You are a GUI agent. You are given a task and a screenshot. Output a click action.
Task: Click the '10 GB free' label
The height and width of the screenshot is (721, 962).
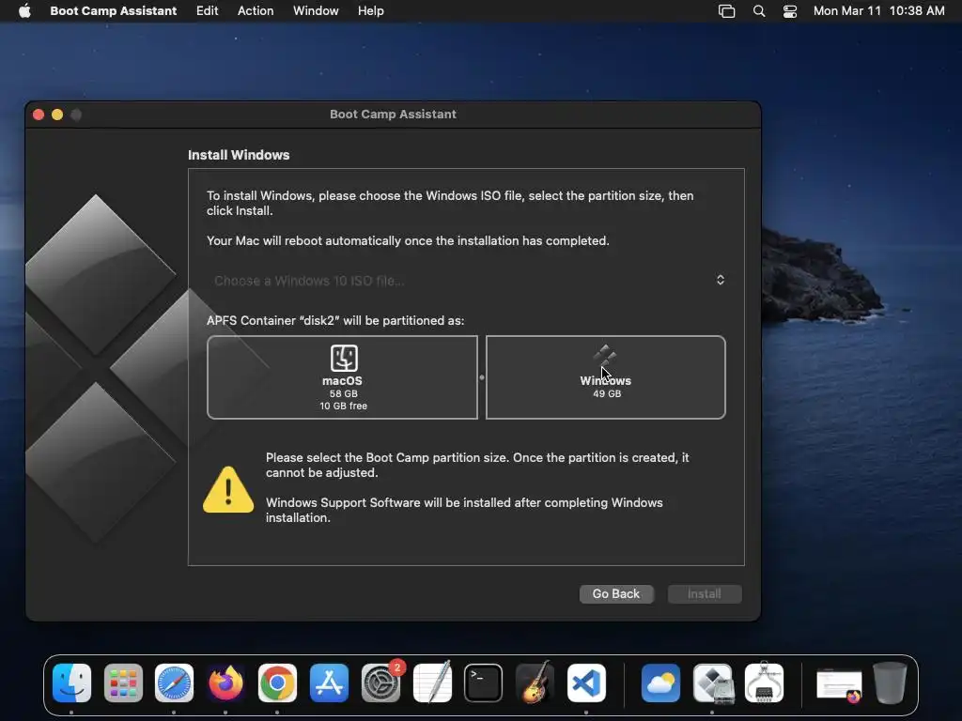coord(343,406)
